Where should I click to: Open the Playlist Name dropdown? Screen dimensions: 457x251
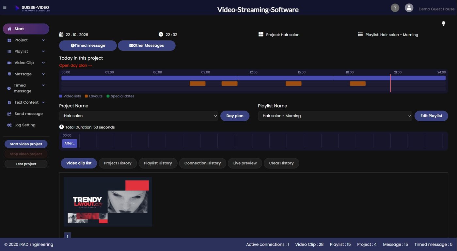point(335,116)
